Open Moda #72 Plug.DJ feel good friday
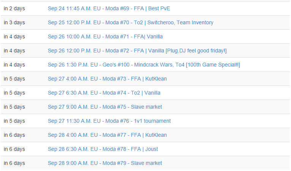Viewport: 291px width, 171px height. coord(137,51)
